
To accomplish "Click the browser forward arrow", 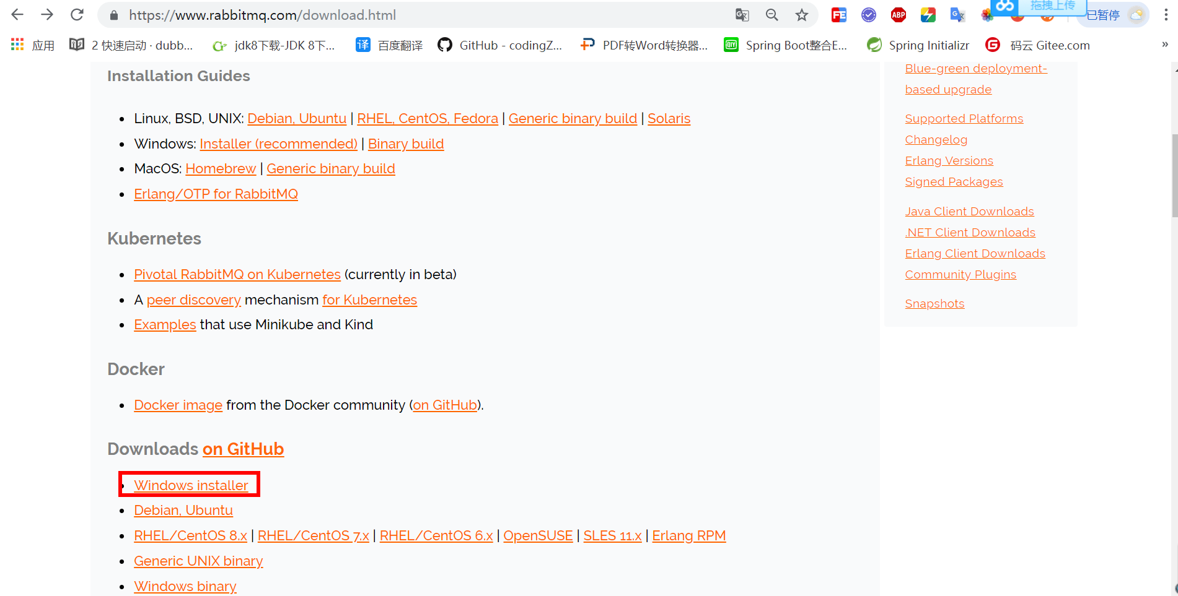I will (x=47, y=15).
